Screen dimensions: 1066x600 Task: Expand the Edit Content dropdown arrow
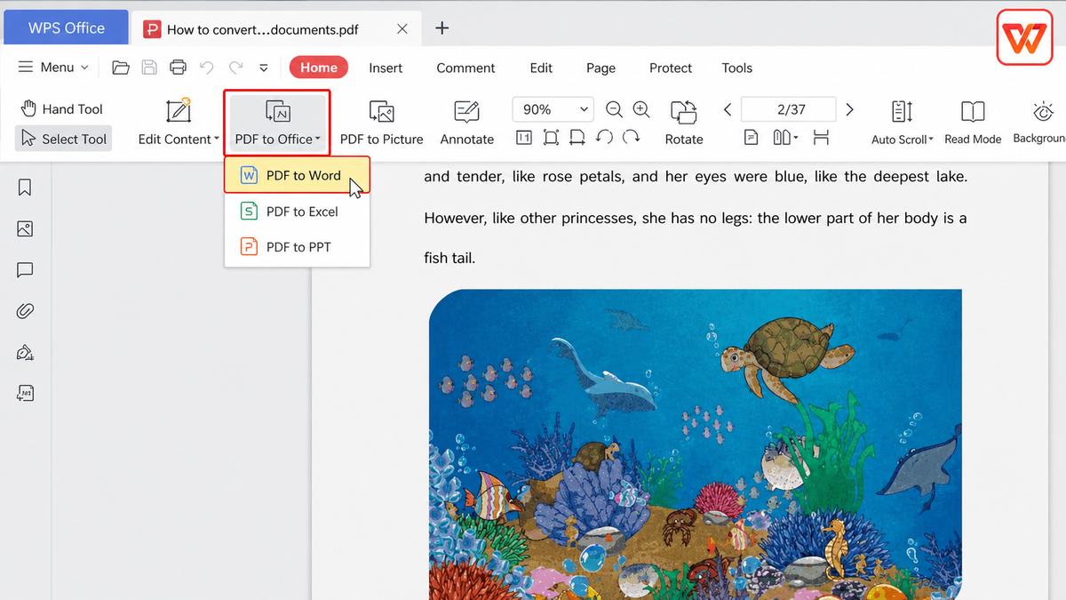coord(217,139)
